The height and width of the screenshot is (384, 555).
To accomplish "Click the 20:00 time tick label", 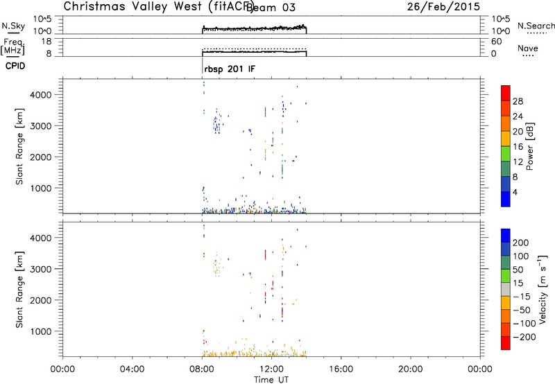I will click(x=410, y=369).
